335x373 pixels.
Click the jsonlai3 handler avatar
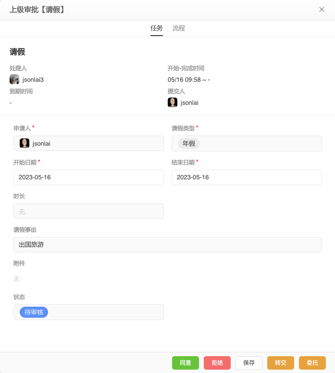(14, 79)
